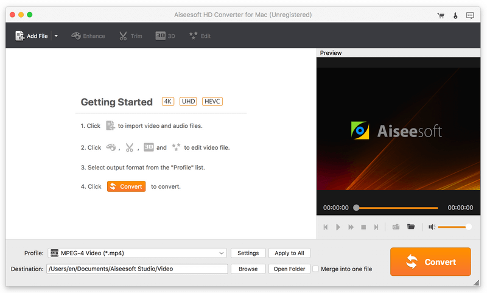Click the Aiseesoft logo in preview
This screenshot has width=487, height=293.
(x=396, y=130)
